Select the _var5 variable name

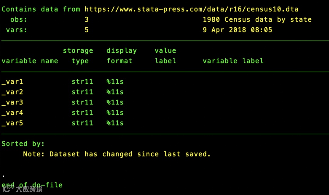click(x=12, y=123)
